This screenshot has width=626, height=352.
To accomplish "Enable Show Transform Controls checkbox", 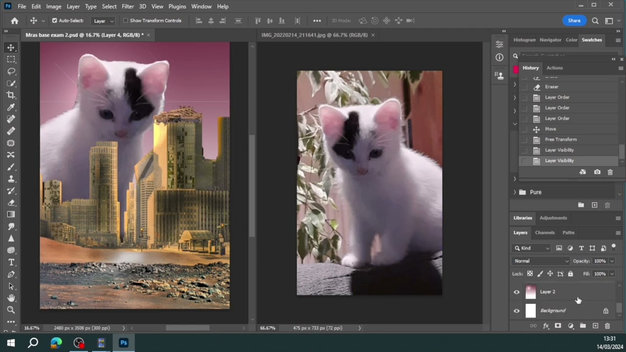I will click(x=126, y=21).
